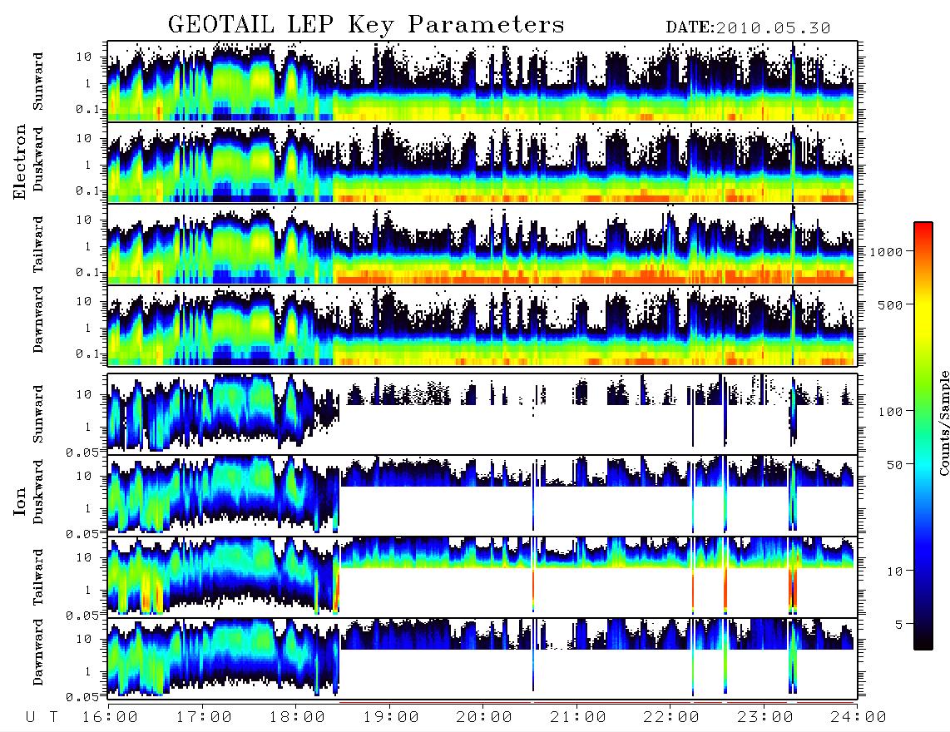Click the Ion 'Dawnward' panel label
The image size is (950, 732).
[x=38, y=651]
